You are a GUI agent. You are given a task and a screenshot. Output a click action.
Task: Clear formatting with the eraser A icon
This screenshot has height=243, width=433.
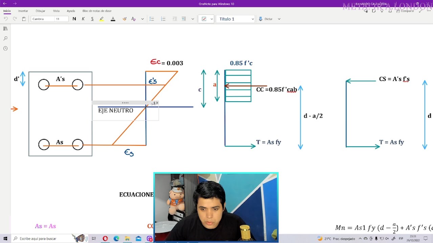coord(134,19)
